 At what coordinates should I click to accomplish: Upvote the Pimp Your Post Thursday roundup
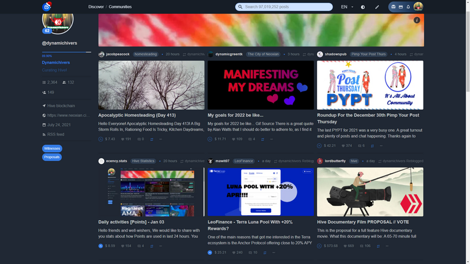[319, 146]
